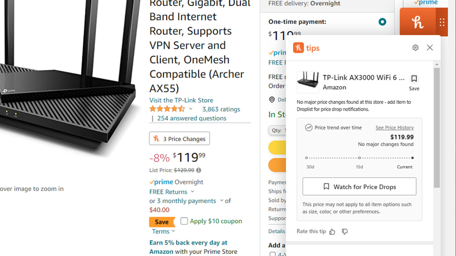
Task: Open See Price History
Action: 395,127
